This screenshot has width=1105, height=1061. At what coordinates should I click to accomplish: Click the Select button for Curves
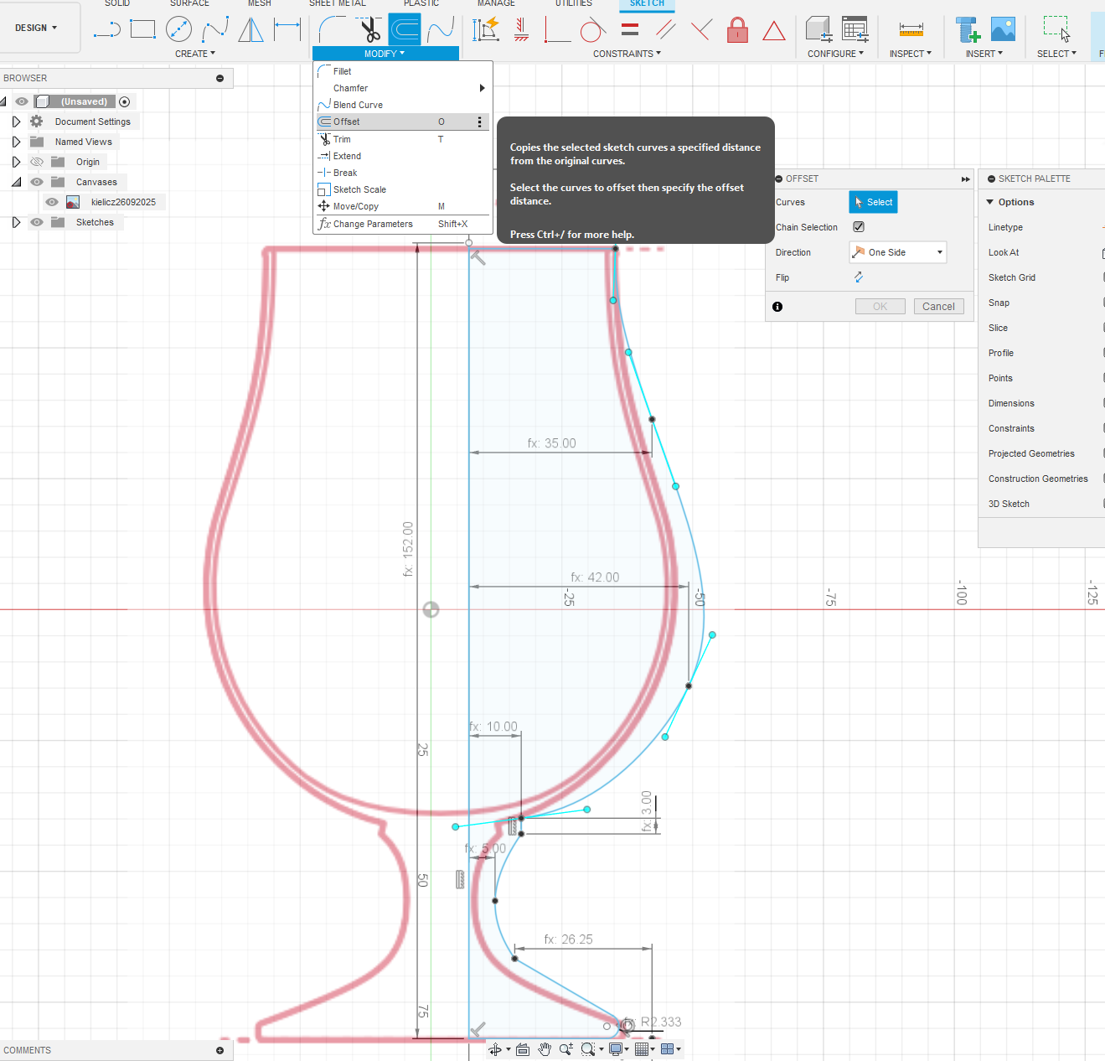coord(873,202)
